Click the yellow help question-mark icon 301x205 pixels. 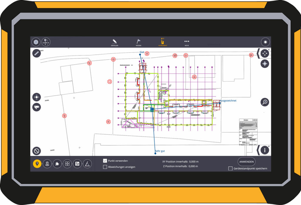click(x=37, y=164)
